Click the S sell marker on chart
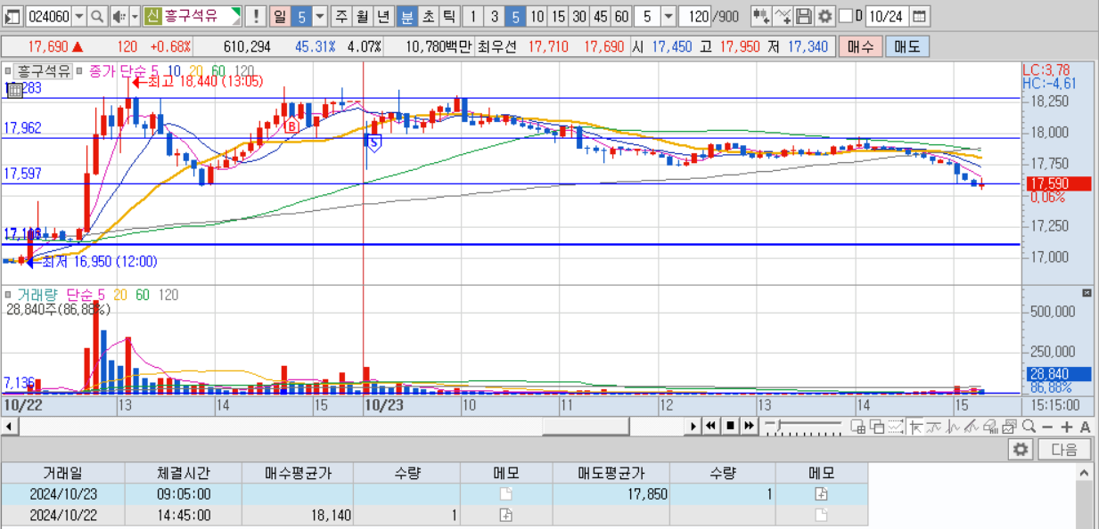 [374, 142]
